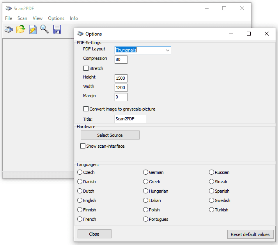The image size is (278, 245).
Task: Open the Info menu
Action: click(74, 18)
